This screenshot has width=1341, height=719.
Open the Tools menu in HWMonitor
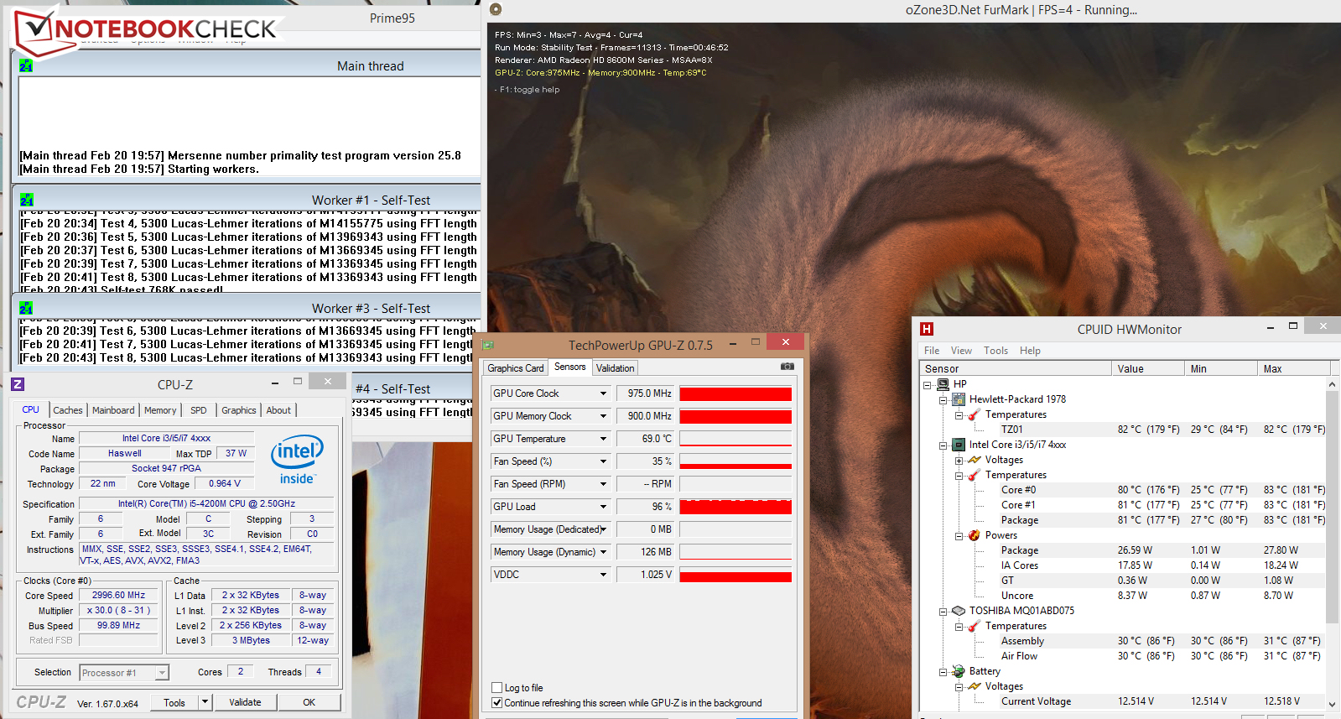click(x=996, y=351)
